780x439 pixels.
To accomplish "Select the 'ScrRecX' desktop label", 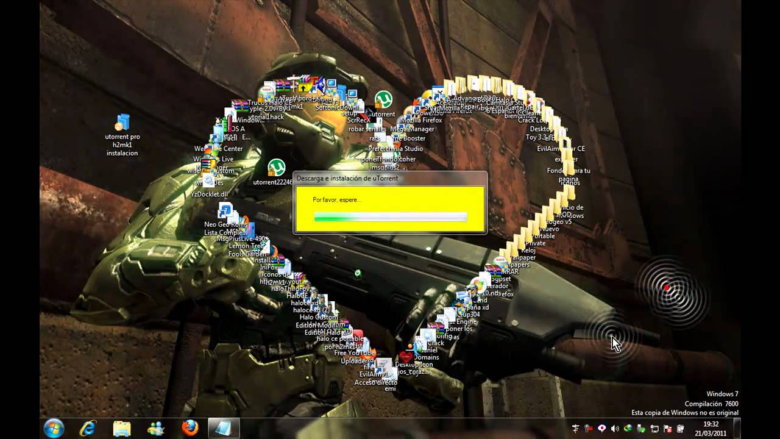I will point(358,120).
